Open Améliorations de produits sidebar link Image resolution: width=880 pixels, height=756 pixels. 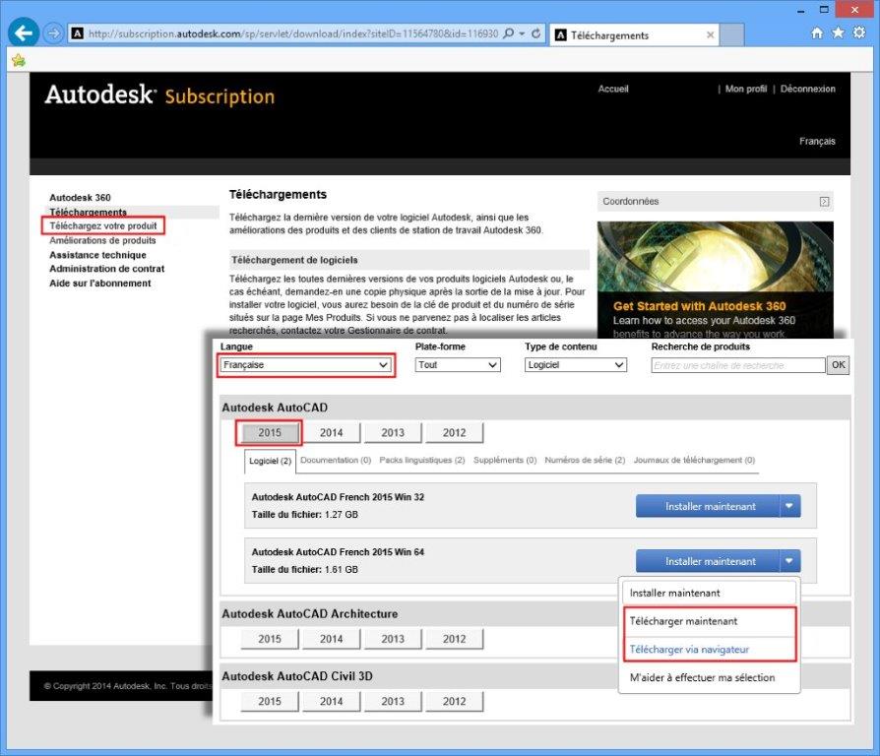[102, 240]
